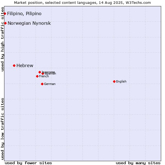This screenshot has height=165, width=165.
Task: Select the 'French' label text
Action: coord(44,76)
